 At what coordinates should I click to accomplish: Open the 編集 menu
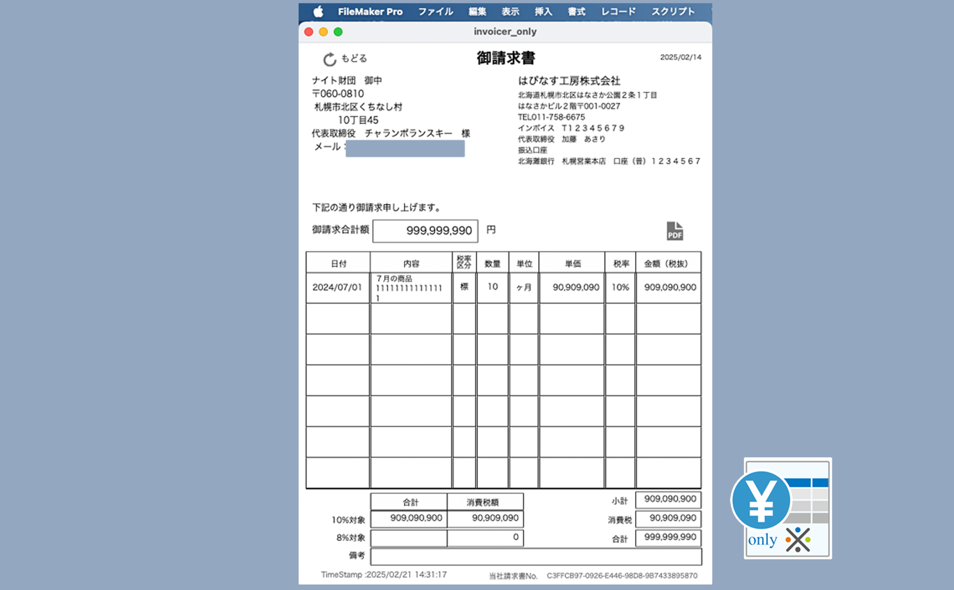(477, 12)
